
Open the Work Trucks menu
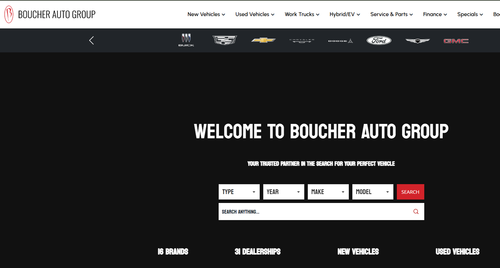pyautogui.click(x=302, y=14)
